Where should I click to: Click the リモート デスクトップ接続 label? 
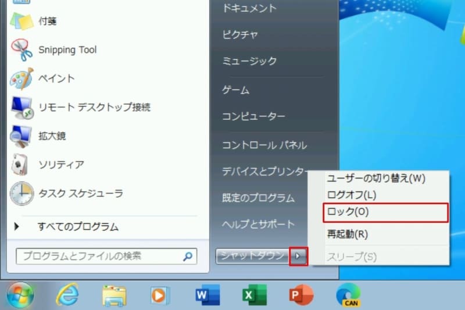point(95,107)
